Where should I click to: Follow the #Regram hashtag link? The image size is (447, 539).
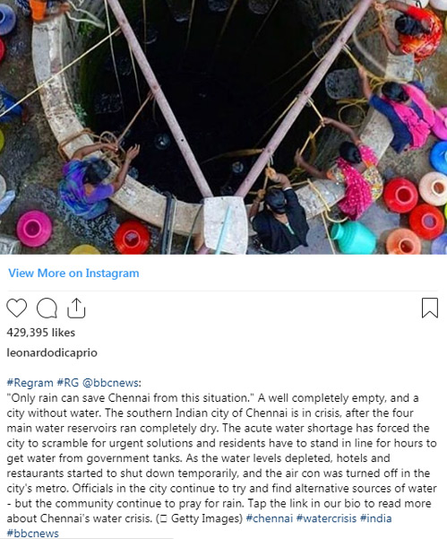click(30, 383)
